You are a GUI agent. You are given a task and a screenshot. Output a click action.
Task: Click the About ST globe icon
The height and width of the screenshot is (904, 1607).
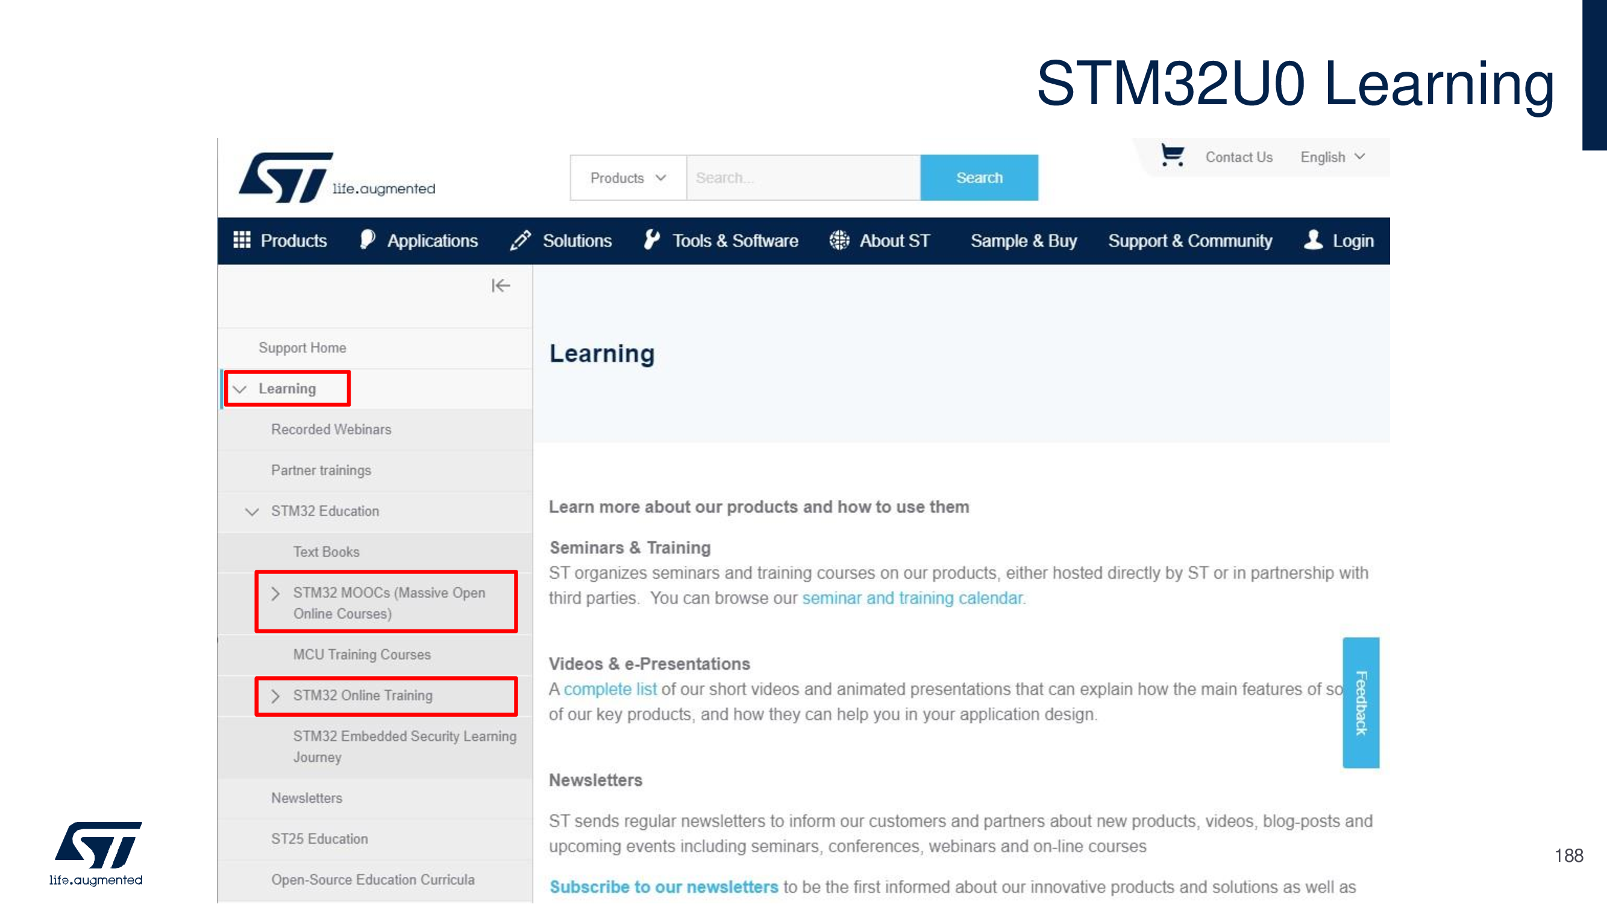(839, 240)
